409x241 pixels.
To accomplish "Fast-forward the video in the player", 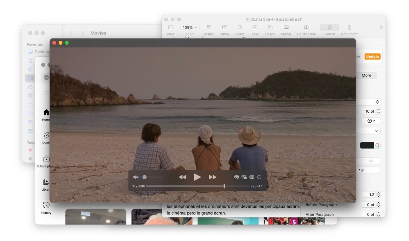I will 213,177.
